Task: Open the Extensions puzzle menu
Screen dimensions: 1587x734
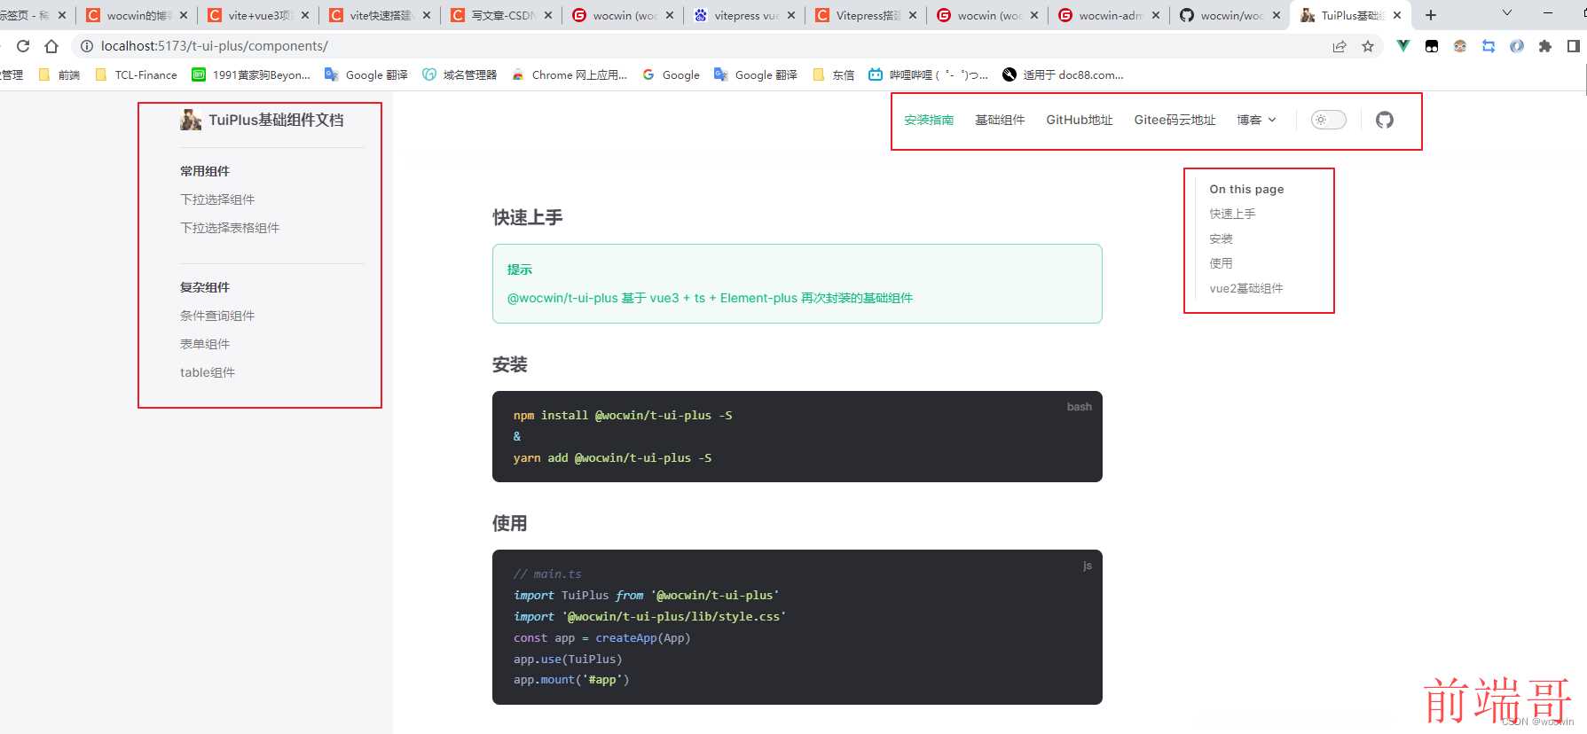Action: pos(1545,46)
